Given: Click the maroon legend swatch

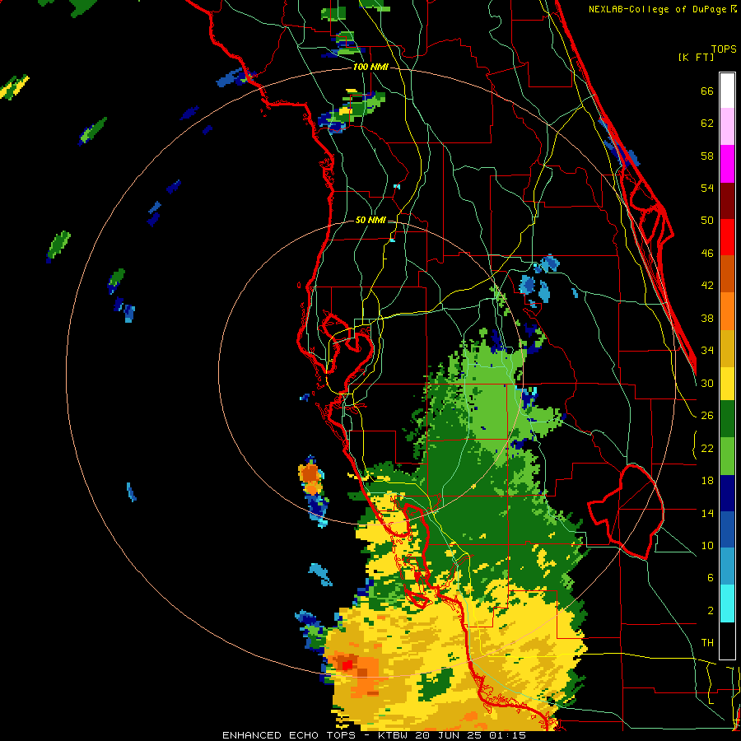Looking at the screenshot, I should tap(727, 200).
